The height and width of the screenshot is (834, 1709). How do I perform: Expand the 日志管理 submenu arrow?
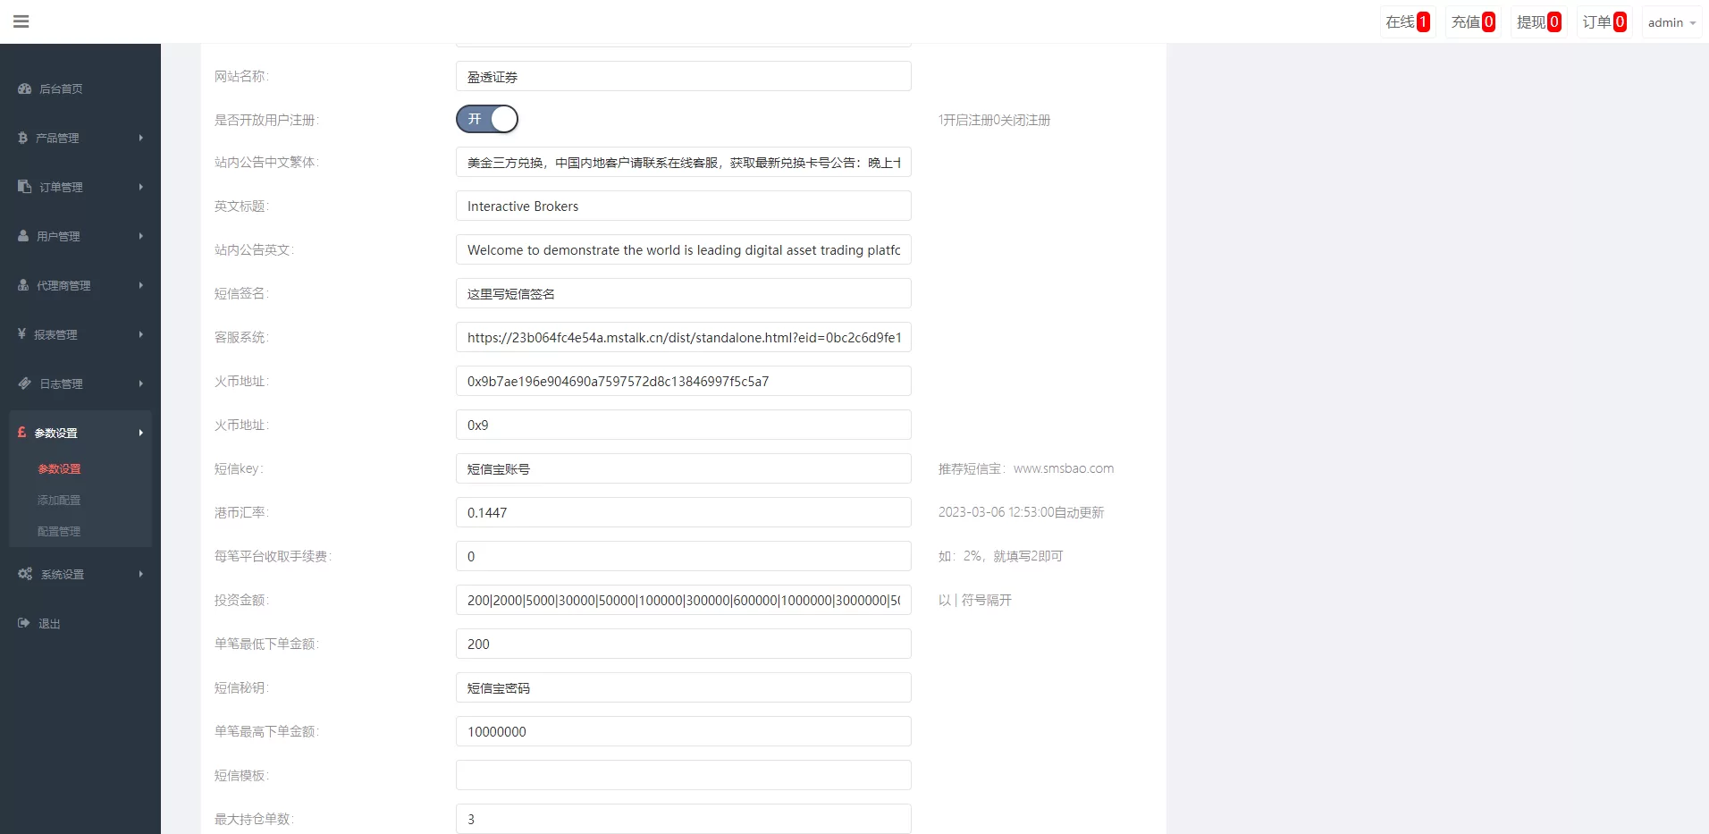tap(140, 383)
